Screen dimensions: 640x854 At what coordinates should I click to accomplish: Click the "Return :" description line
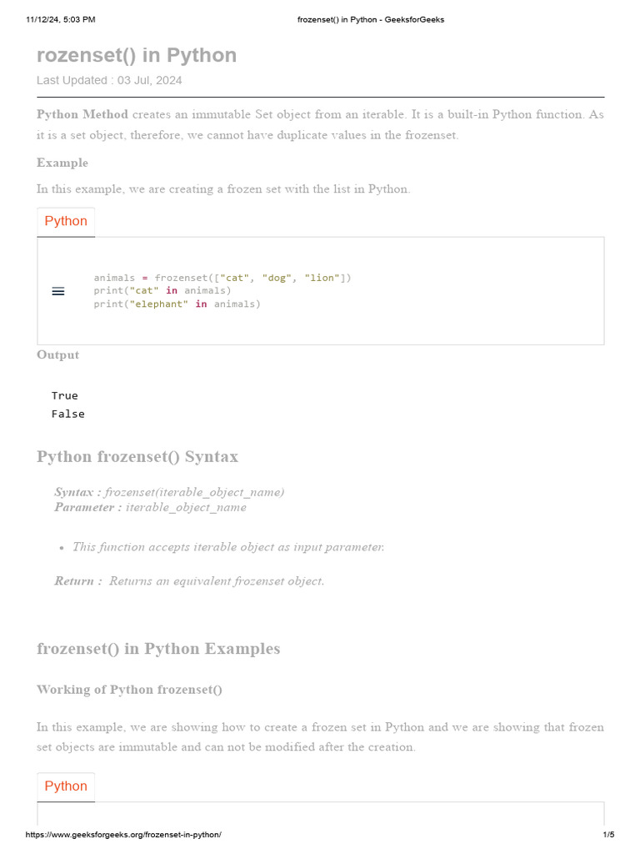pos(189,581)
